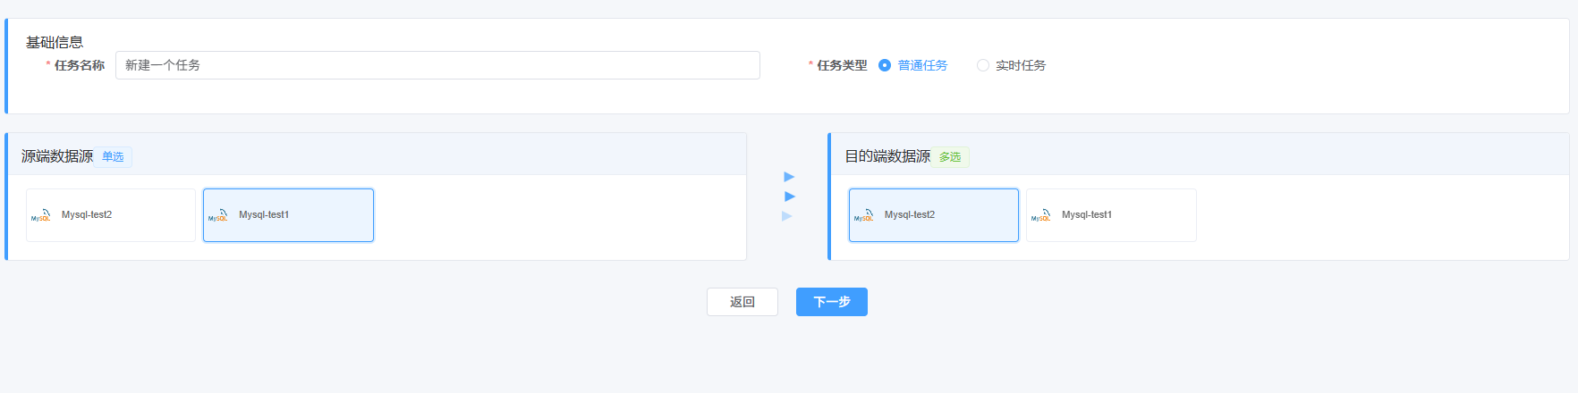Viewport: 1578px width, 393px height.
Task: Click the faded bottom arrow between the panels
Action: (x=787, y=216)
